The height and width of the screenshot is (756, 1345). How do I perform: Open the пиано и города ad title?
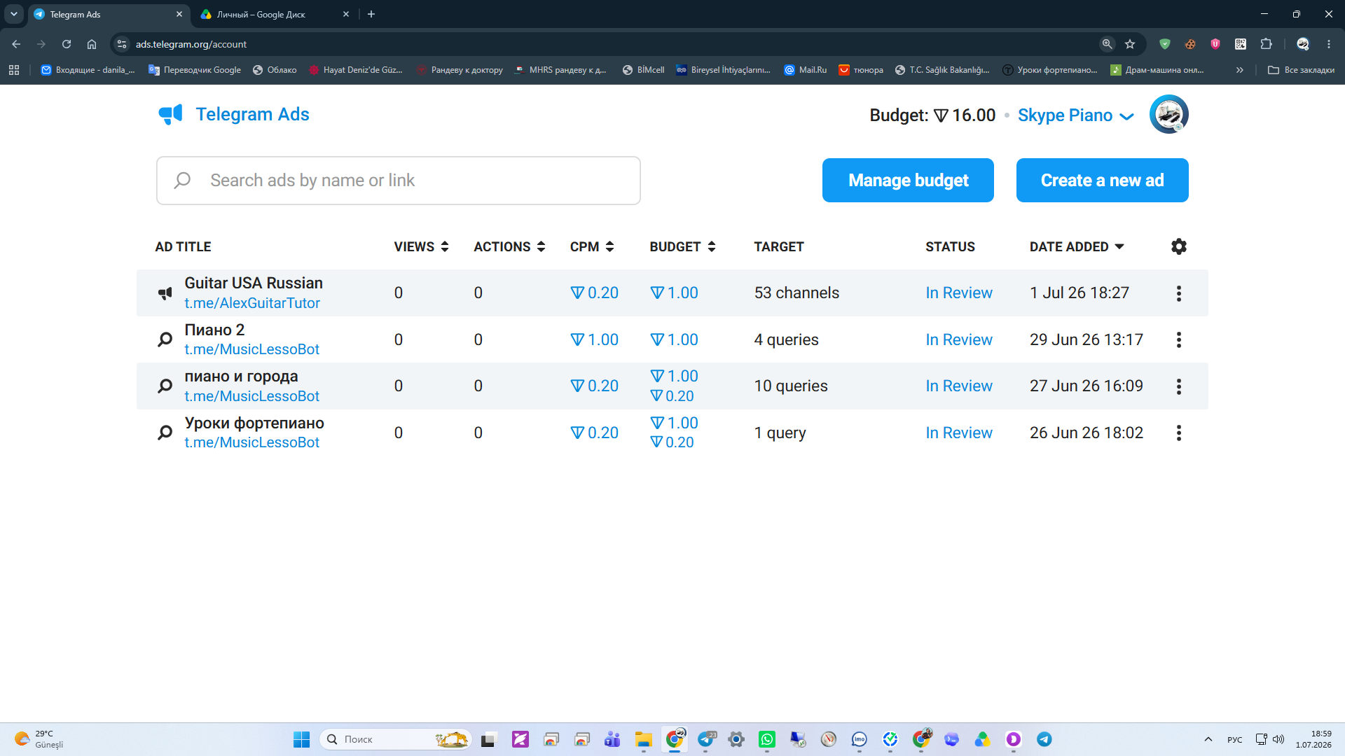[241, 377]
